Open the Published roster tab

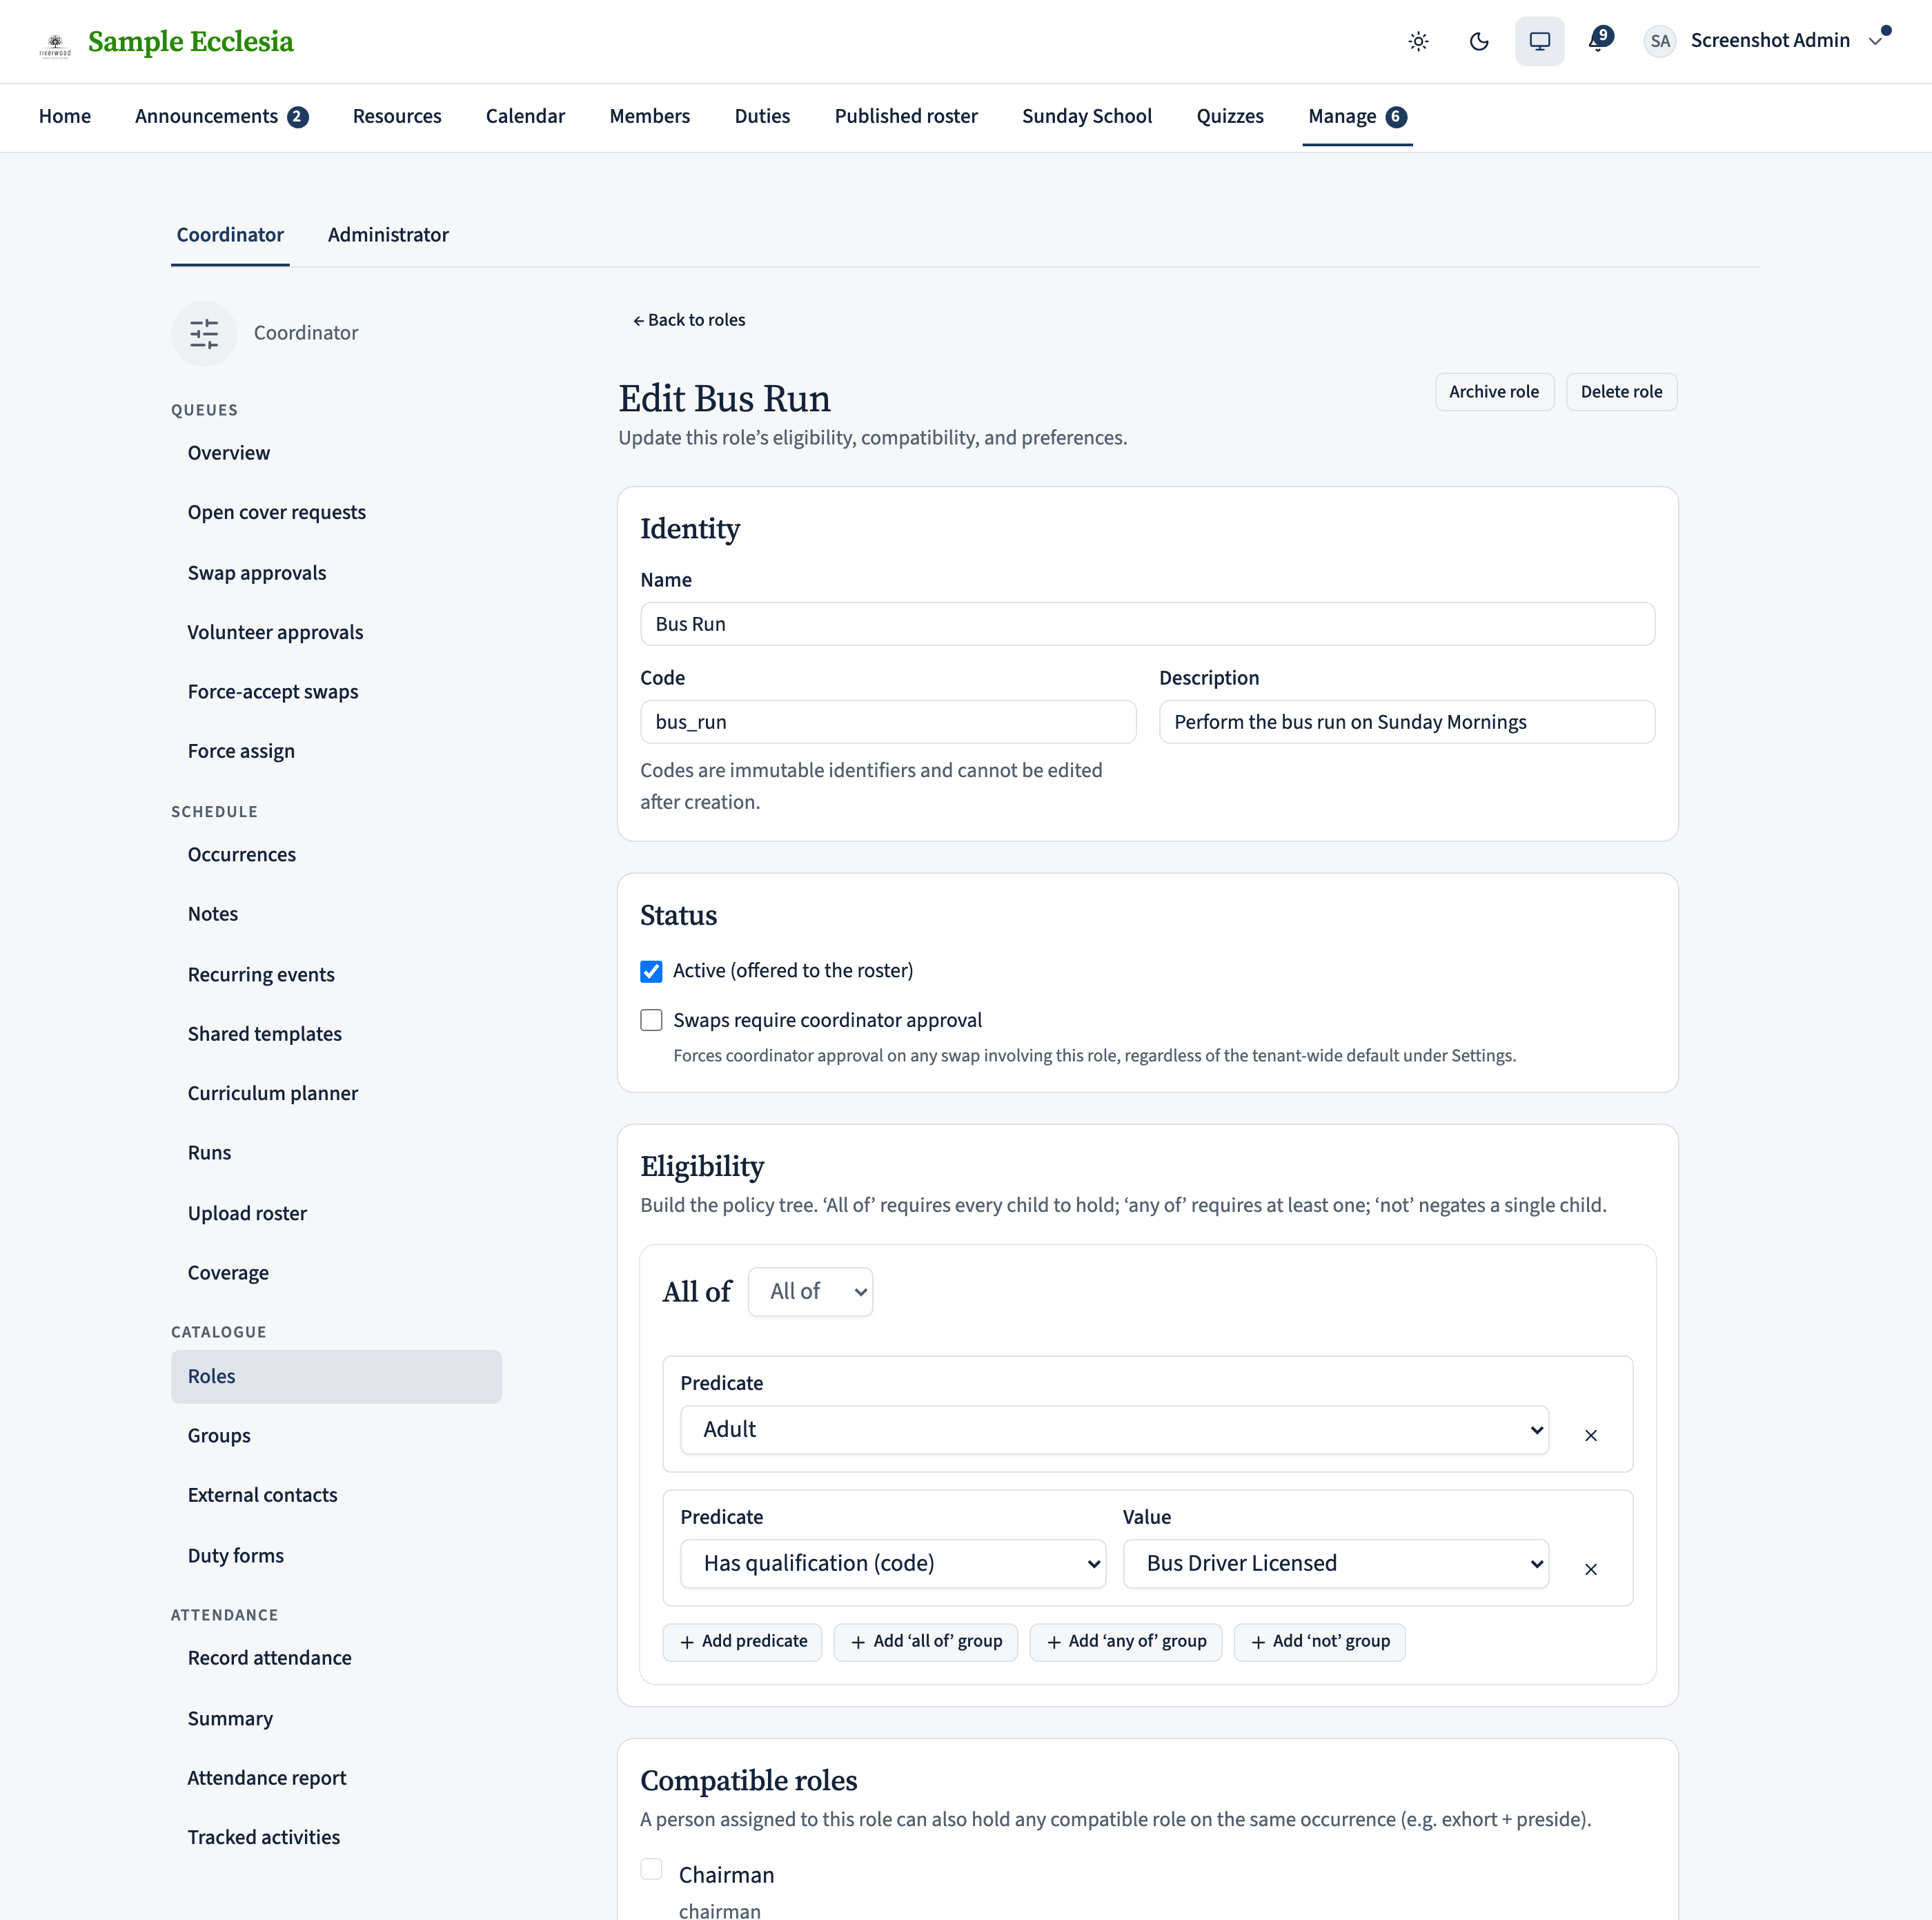coord(906,117)
